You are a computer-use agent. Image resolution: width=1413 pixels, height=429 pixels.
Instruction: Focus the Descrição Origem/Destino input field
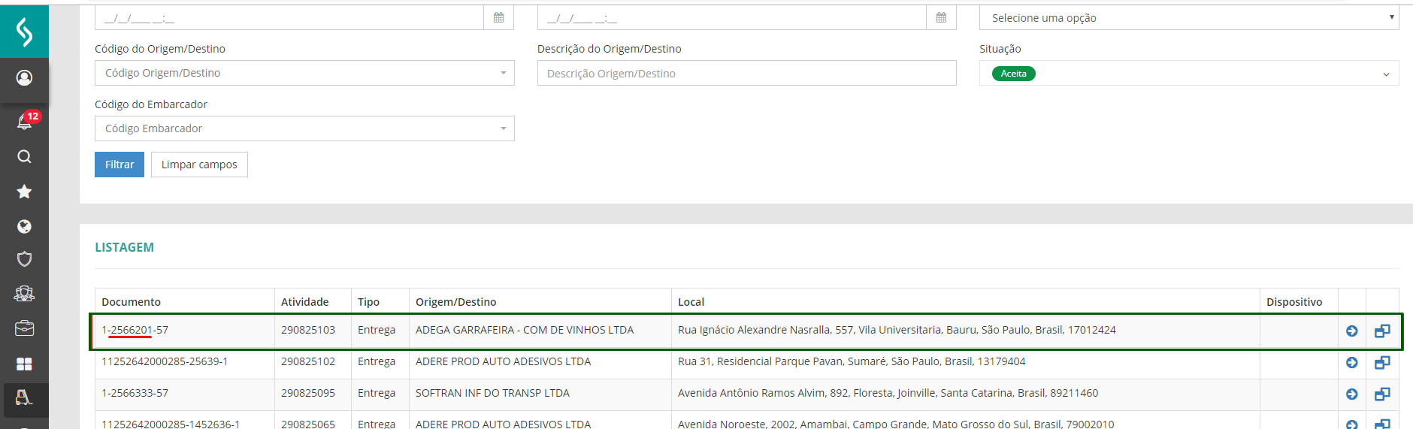pos(746,74)
